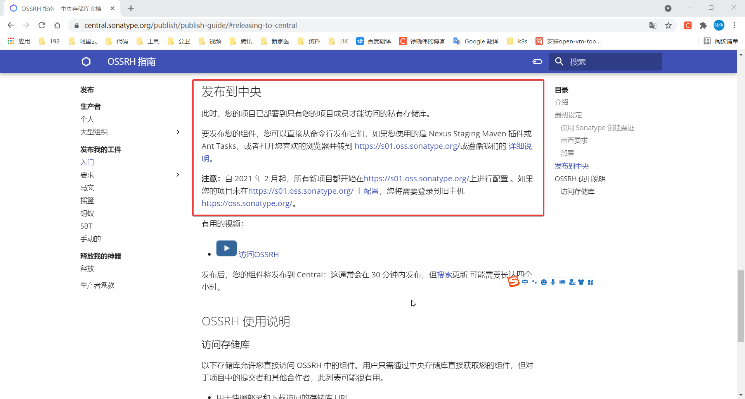745x399 pixels.
Task: Focus the 搜索 search field
Action: [x=605, y=62]
